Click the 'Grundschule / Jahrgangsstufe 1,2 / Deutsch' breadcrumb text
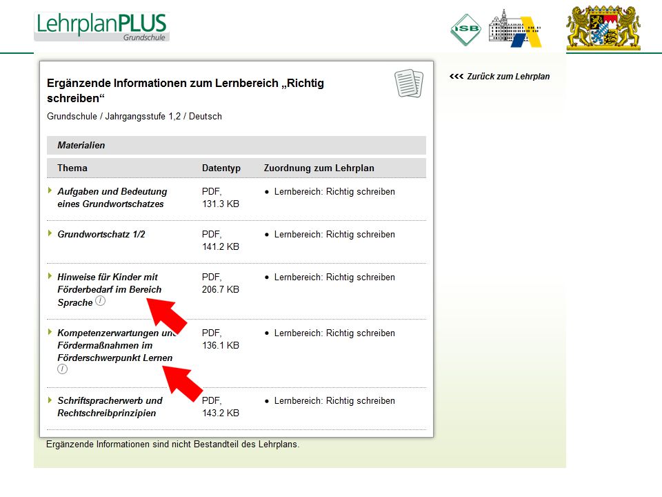Screen dimensions: 662x497 (134, 116)
